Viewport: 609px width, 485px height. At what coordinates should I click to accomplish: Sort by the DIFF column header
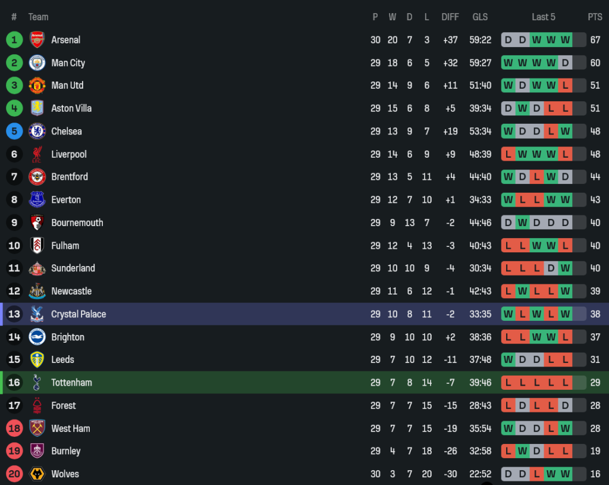(x=450, y=17)
